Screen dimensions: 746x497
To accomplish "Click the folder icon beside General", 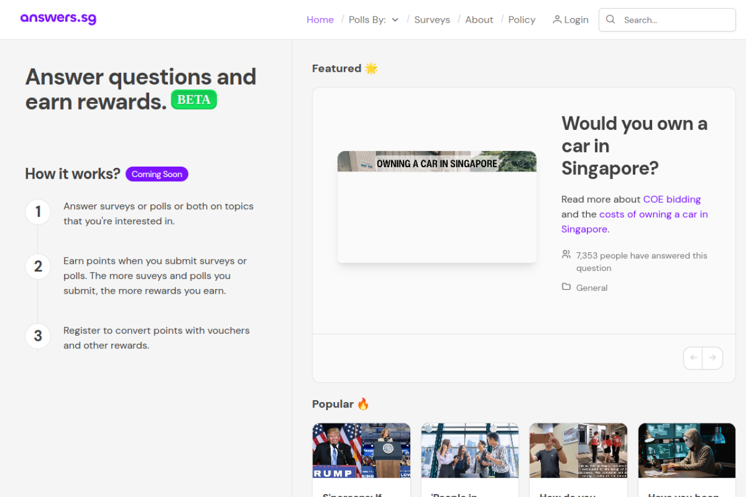I will click(x=566, y=287).
